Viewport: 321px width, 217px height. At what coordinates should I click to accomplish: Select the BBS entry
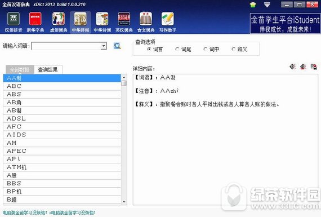coord(62,183)
